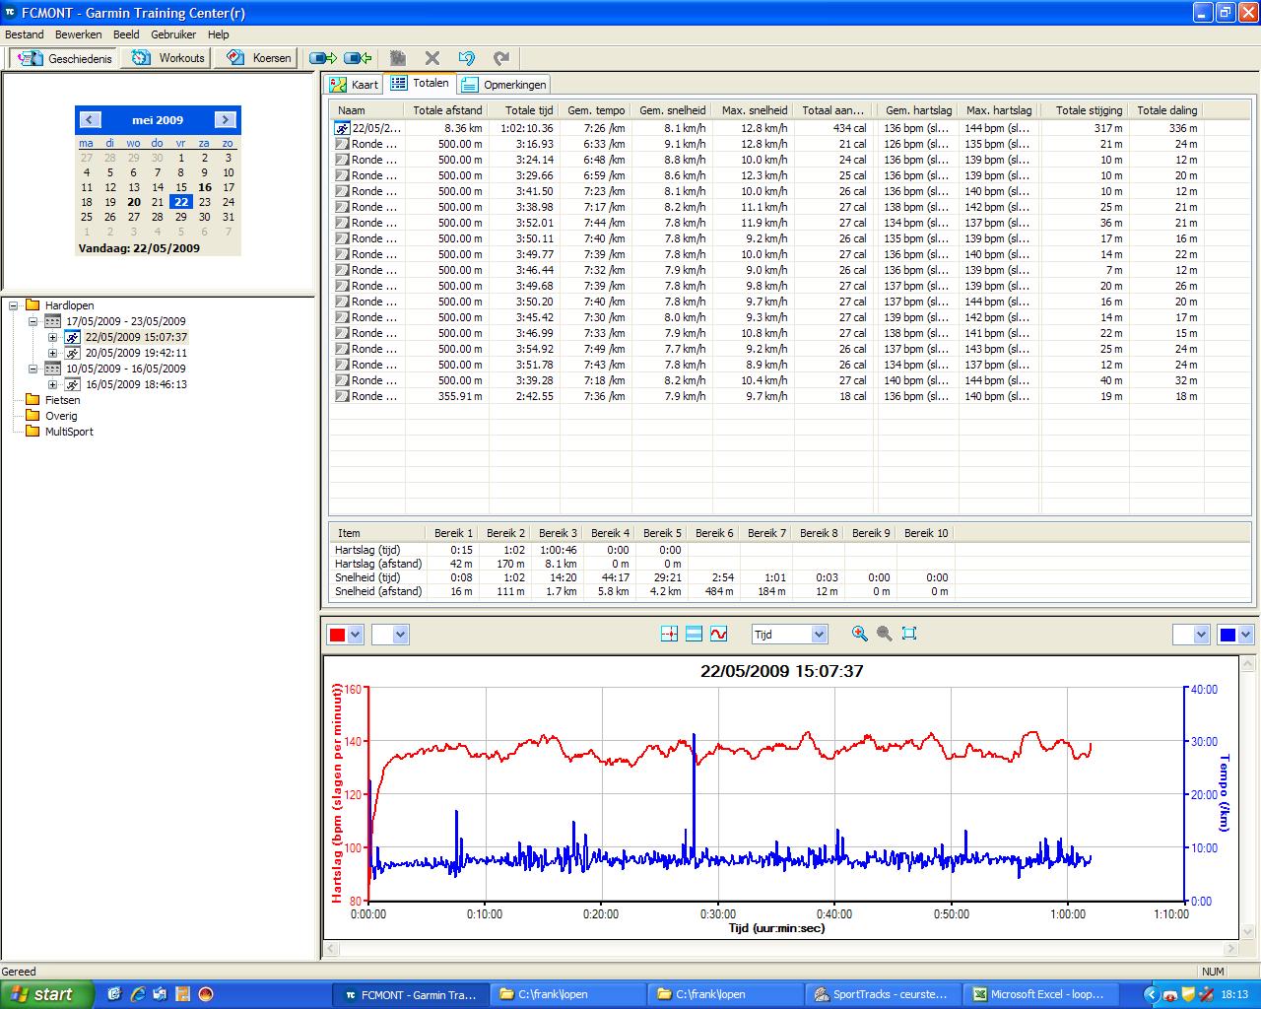The height and width of the screenshot is (1009, 1261).
Task: Sort table by Gem. tempo column
Action: (596, 110)
